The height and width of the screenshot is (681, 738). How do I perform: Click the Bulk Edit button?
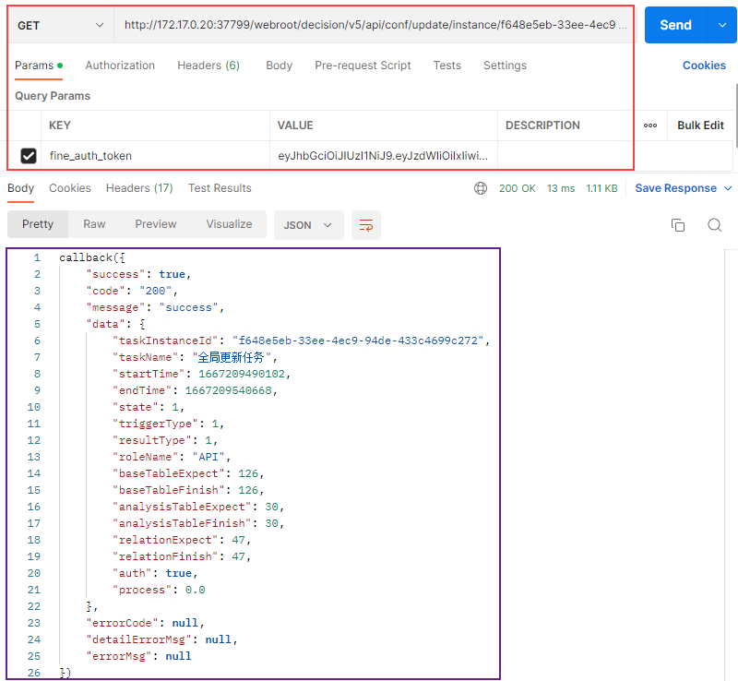click(x=700, y=125)
